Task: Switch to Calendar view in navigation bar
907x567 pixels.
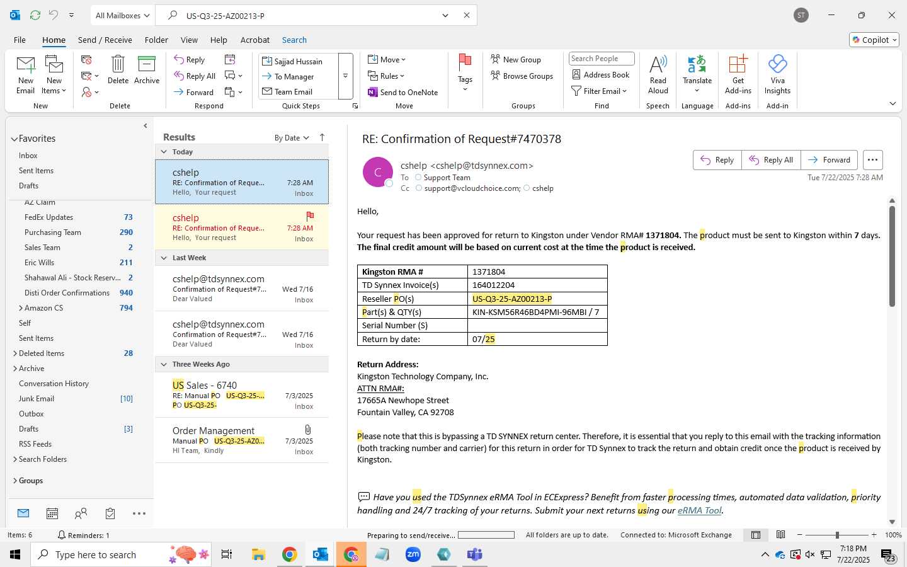Action: click(52, 513)
